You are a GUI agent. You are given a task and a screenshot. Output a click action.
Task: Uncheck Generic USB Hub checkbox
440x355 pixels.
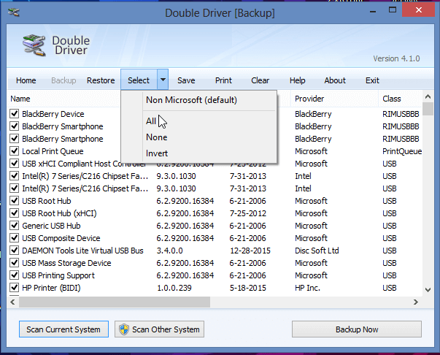pyautogui.click(x=14, y=226)
